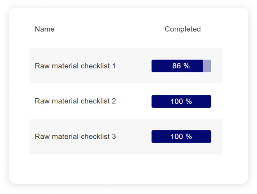Select the name text of checklist 1
The height and width of the screenshot is (194, 257).
75,66
